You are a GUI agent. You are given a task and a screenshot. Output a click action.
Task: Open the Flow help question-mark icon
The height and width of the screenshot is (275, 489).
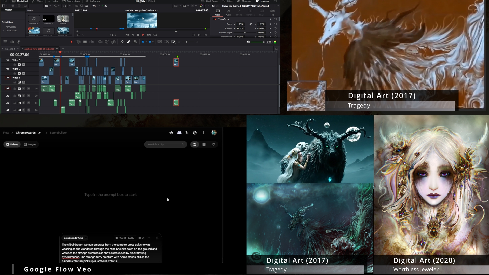(195, 133)
